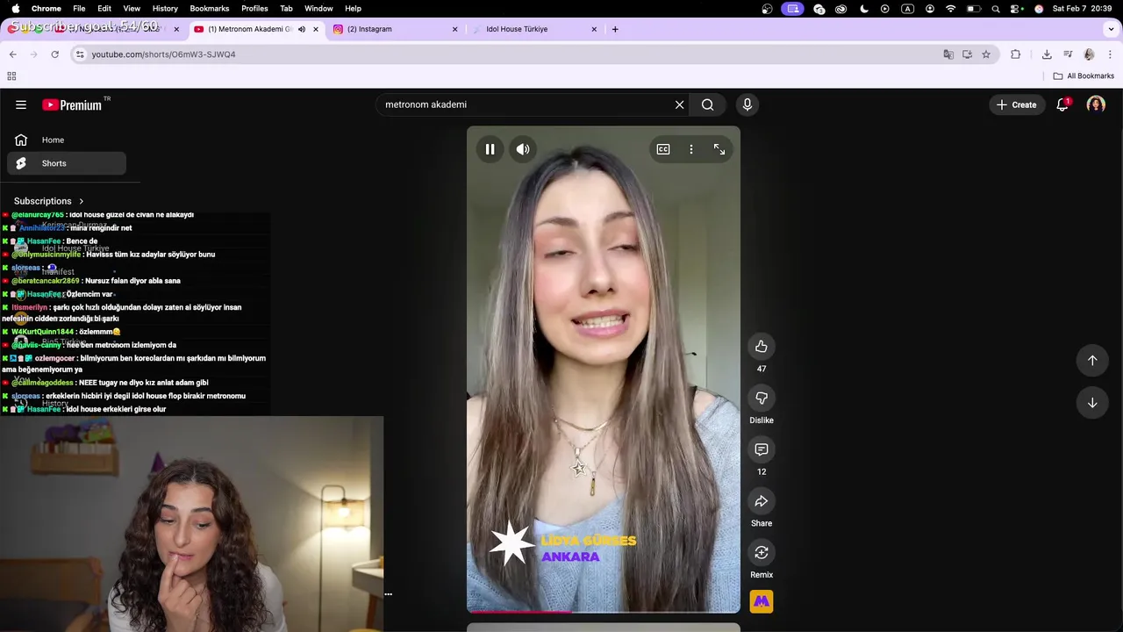Open the Short's comments panel
The height and width of the screenshot is (632, 1123).
[x=762, y=449]
